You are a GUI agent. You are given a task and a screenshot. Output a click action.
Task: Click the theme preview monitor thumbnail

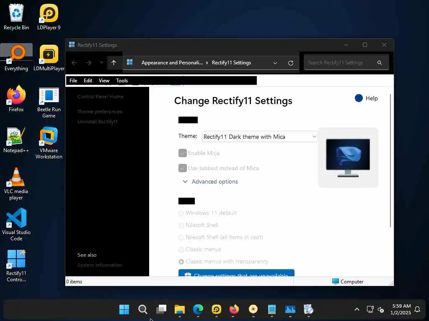[x=348, y=158]
